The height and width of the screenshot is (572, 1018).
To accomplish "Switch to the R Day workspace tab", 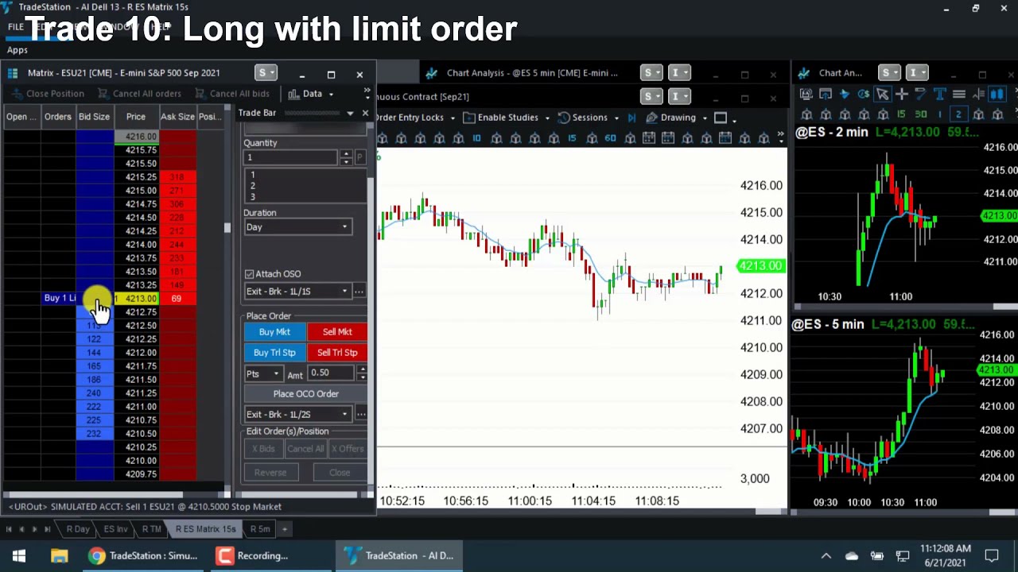I will click(78, 529).
